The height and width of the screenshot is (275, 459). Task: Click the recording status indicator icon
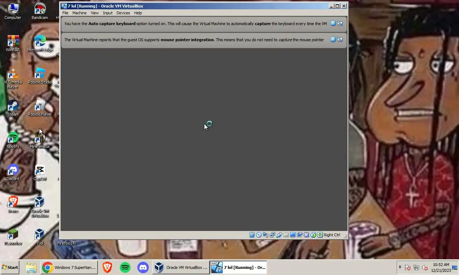pos(299,235)
